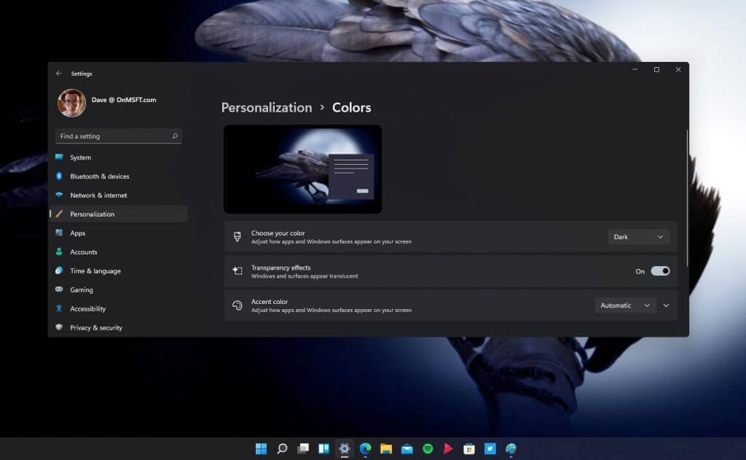Click the back arrow in Settings
This screenshot has width=746, height=460.
tap(58, 73)
